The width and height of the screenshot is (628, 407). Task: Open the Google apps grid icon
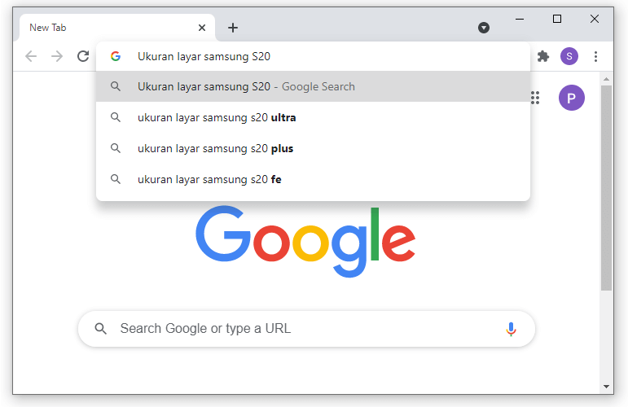click(x=535, y=98)
